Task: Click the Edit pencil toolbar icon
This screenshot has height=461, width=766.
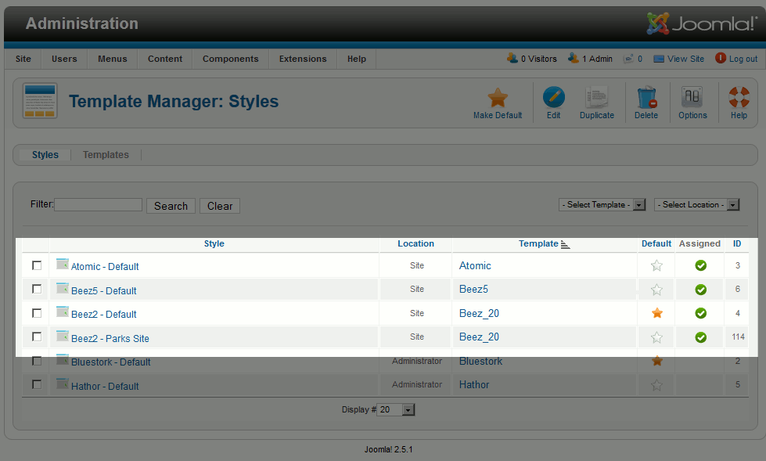Action: click(x=553, y=99)
